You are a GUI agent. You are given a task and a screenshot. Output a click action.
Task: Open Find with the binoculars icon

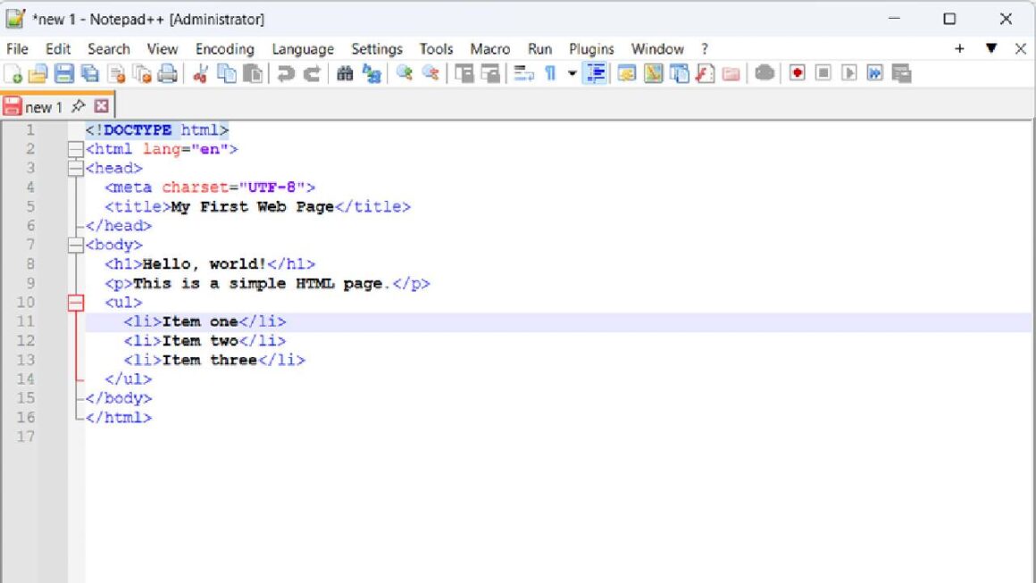(x=345, y=73)
